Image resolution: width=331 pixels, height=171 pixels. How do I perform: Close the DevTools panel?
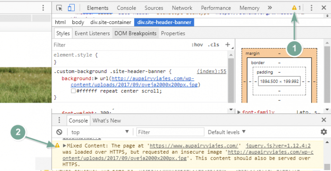(324, 8)
